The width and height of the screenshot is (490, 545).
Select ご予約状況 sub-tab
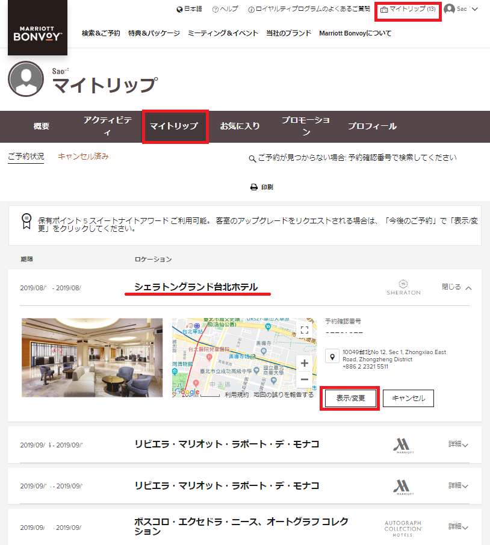[26, 157]
